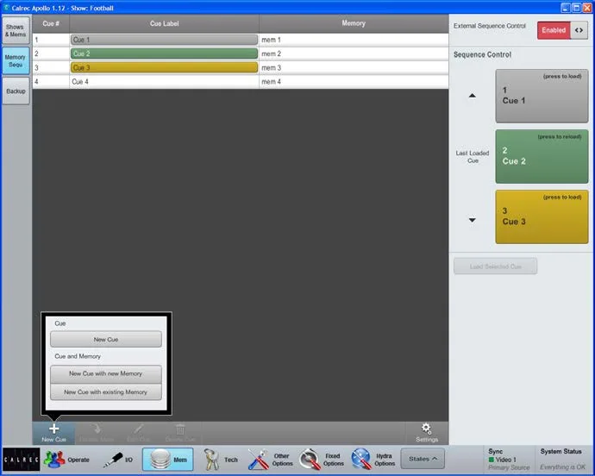Expand the States menu
This screenshot has height=476, width=595.
(x=423, y=459)
